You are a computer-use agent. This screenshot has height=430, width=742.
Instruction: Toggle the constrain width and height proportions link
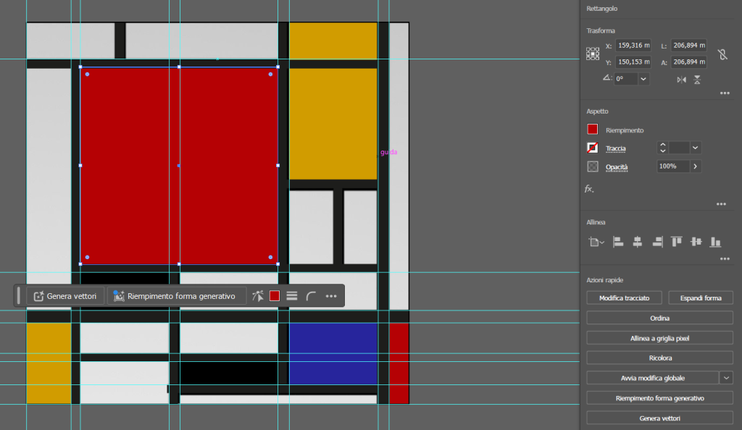point(722,54)
